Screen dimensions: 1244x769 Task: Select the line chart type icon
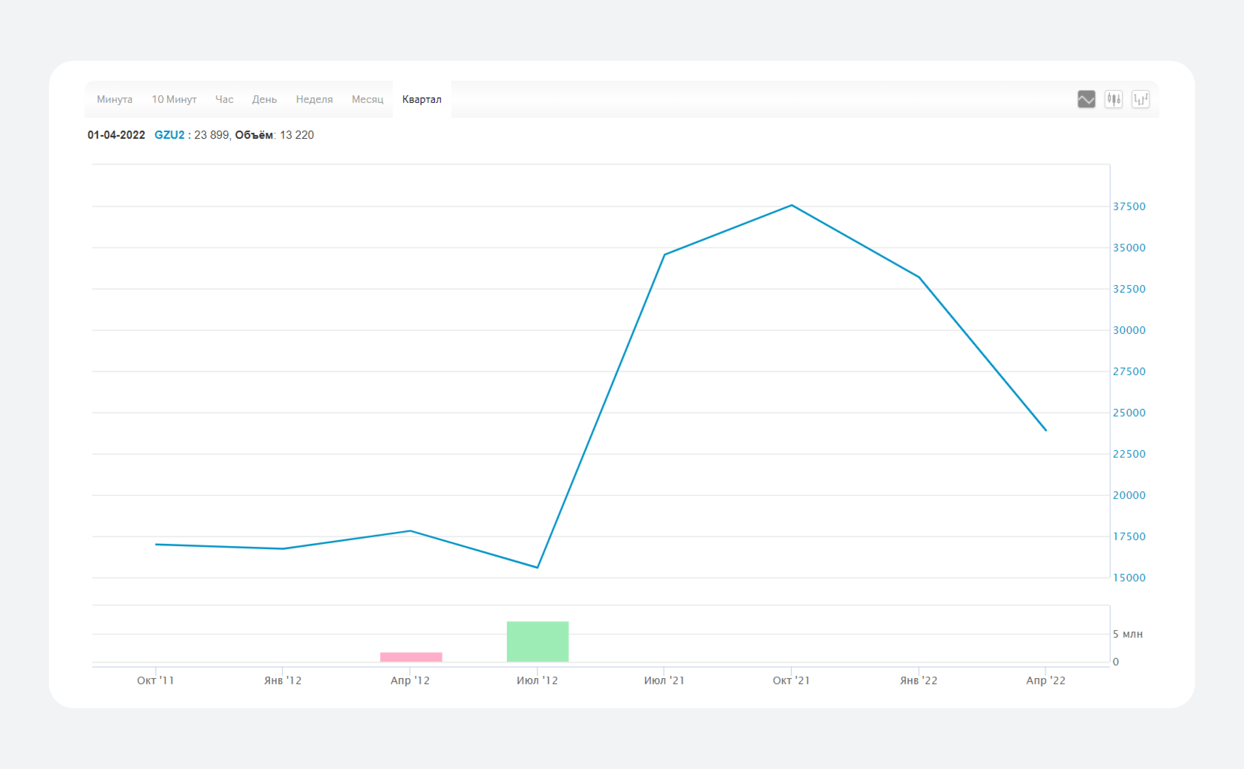point(1086,99)
